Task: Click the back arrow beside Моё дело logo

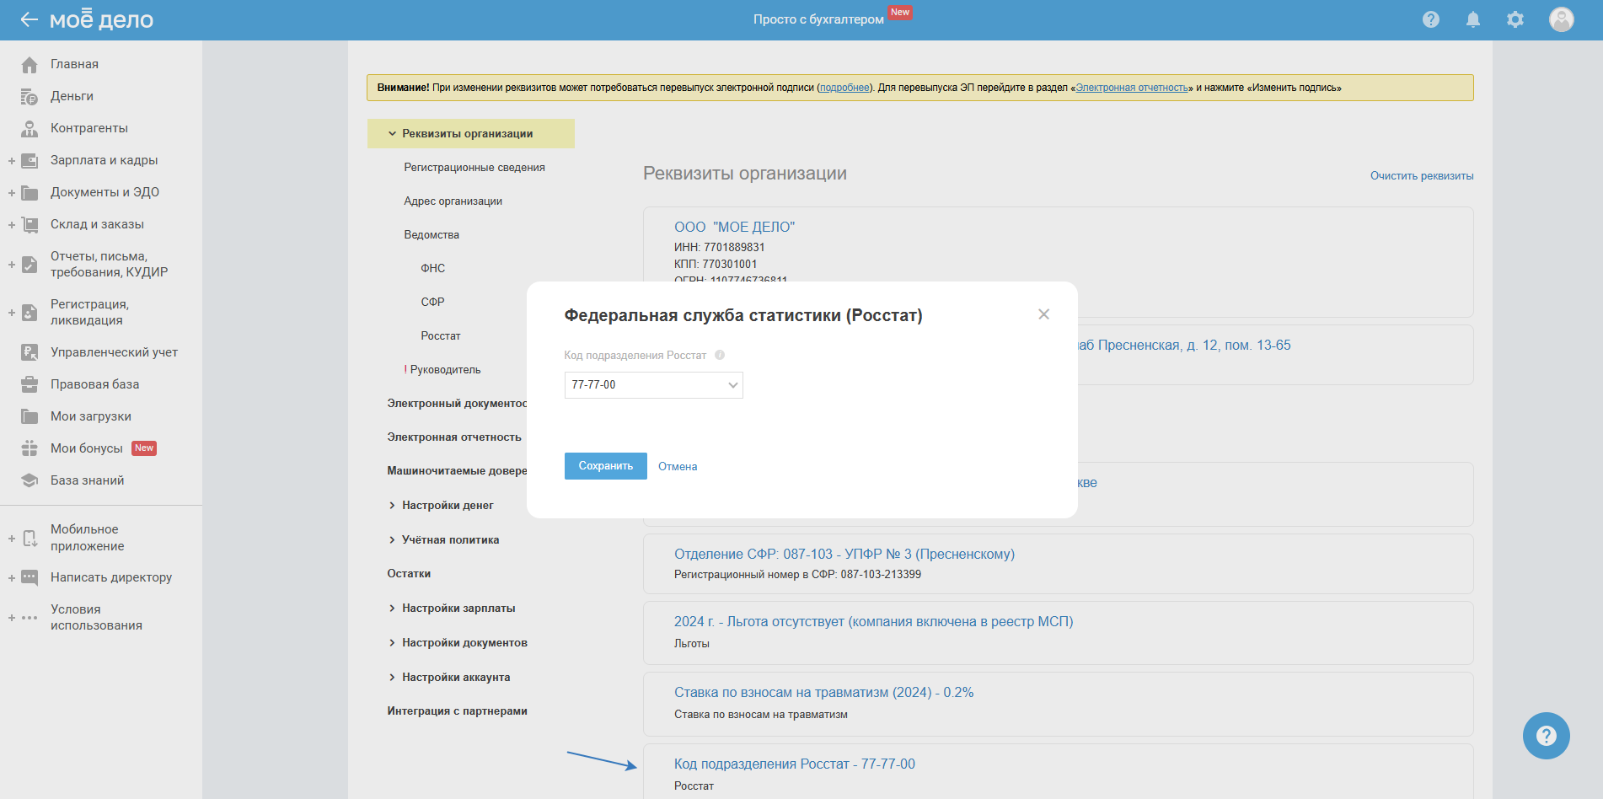Action: click(29, 19)
